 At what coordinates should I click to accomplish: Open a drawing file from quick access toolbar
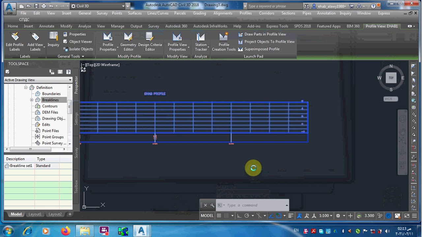(x=29, y=6)
